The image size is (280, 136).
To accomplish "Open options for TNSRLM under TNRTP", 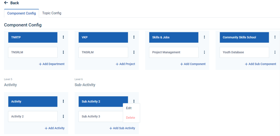I will pyautogui.click(x=63, y=52).
